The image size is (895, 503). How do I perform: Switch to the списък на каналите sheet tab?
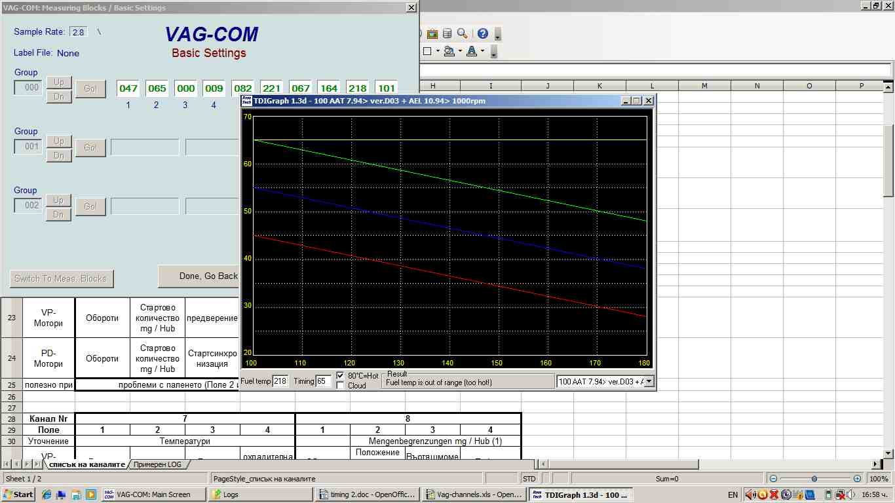click(x=87, y=464)
